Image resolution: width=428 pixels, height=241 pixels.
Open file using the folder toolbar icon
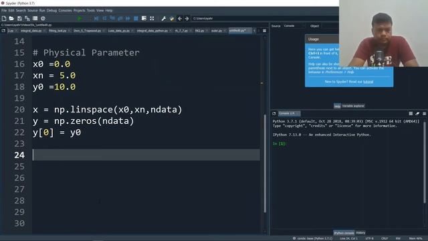tap(11, 19)
